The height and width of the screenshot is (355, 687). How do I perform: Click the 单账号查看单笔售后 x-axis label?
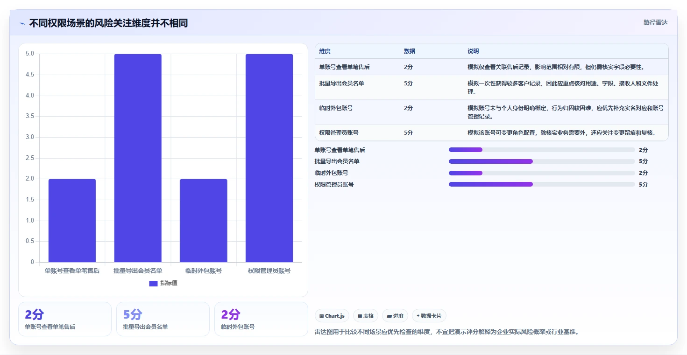[x=72, y=271]
